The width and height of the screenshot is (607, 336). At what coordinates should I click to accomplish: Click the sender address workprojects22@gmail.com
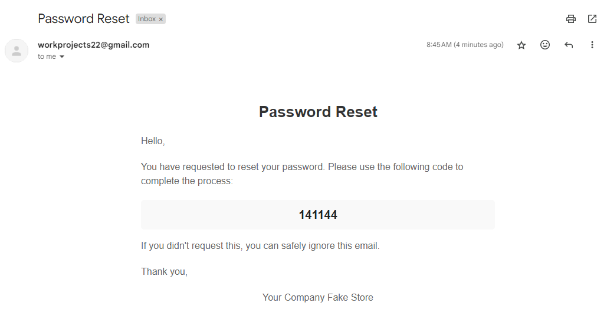pos(93,45)
